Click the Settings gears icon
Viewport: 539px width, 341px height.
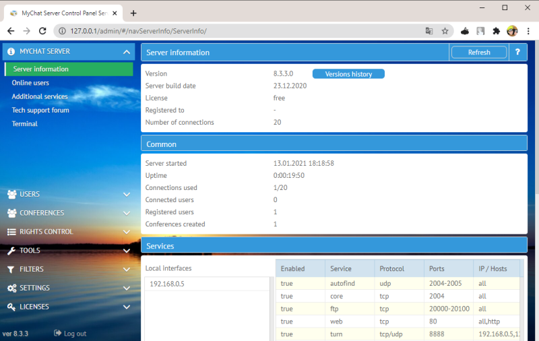point(11,288)
